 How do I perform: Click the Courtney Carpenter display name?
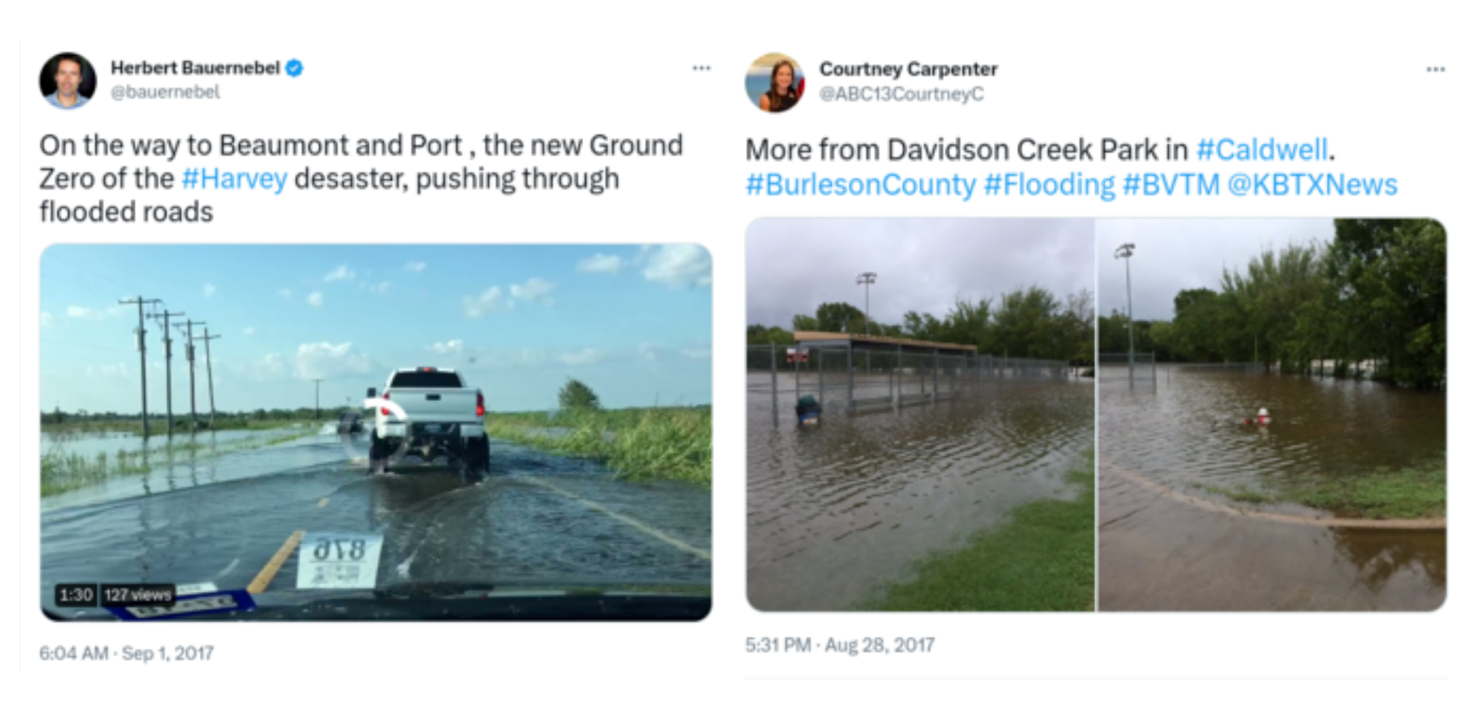908,69
